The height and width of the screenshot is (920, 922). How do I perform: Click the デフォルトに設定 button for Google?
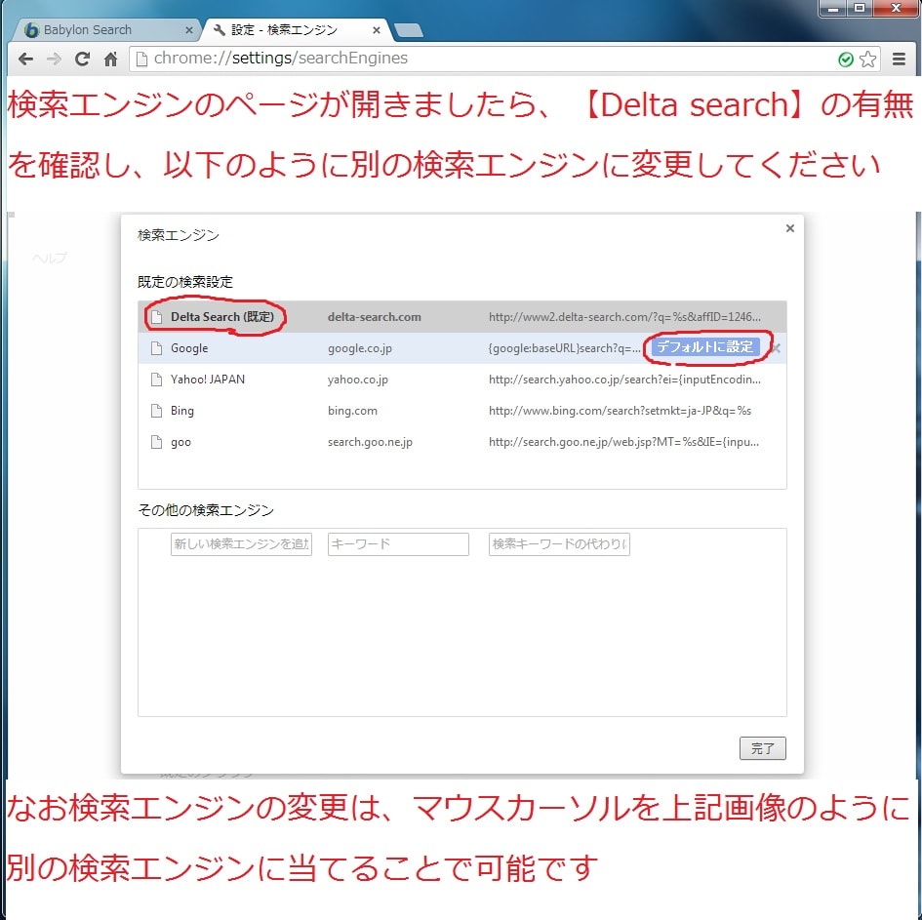(705, 347)
